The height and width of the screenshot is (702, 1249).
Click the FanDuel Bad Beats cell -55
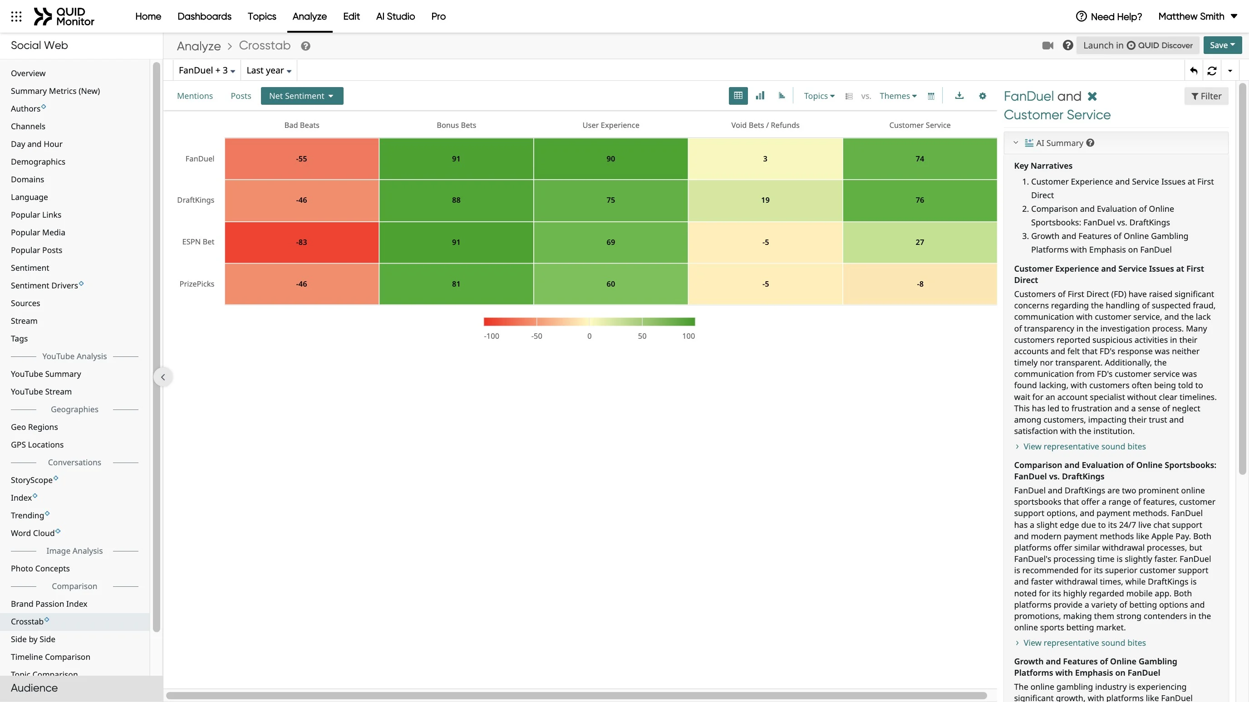(301, 159)
